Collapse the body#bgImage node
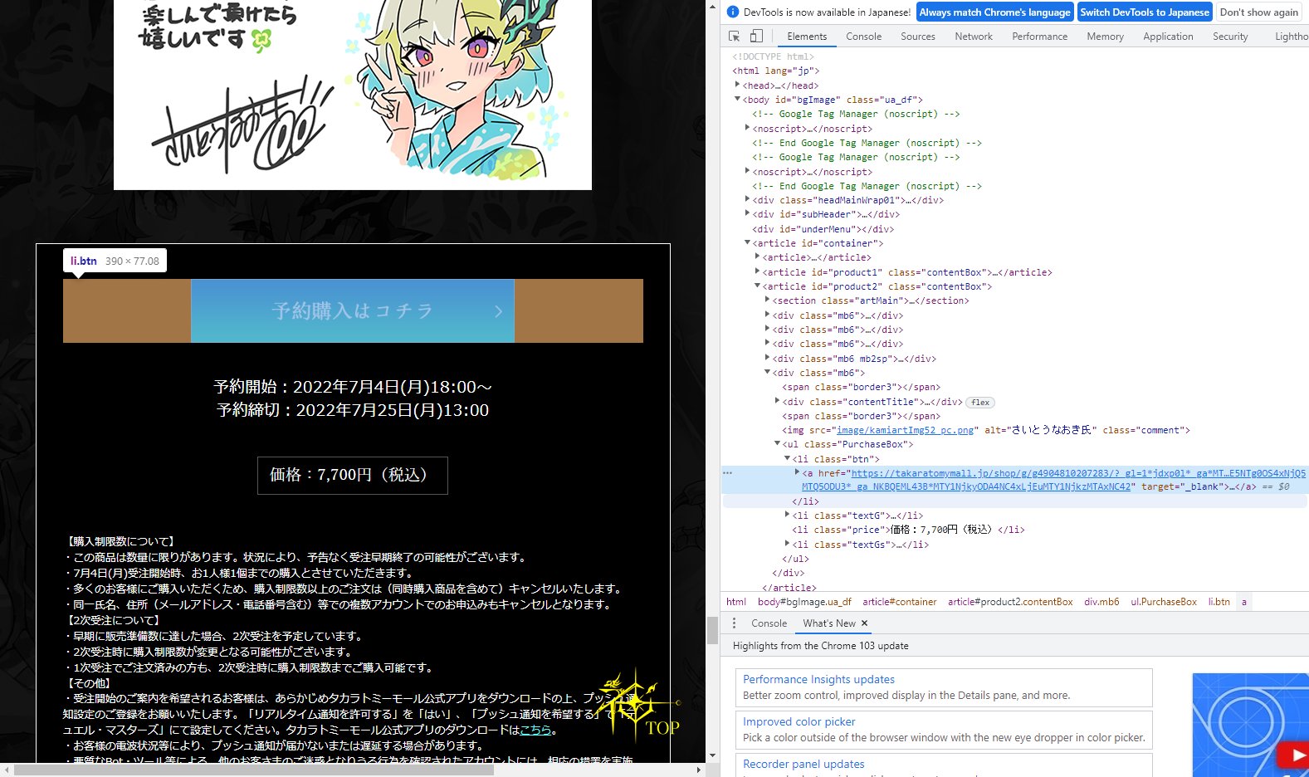 pyautogui.click(x=737, y=99)
